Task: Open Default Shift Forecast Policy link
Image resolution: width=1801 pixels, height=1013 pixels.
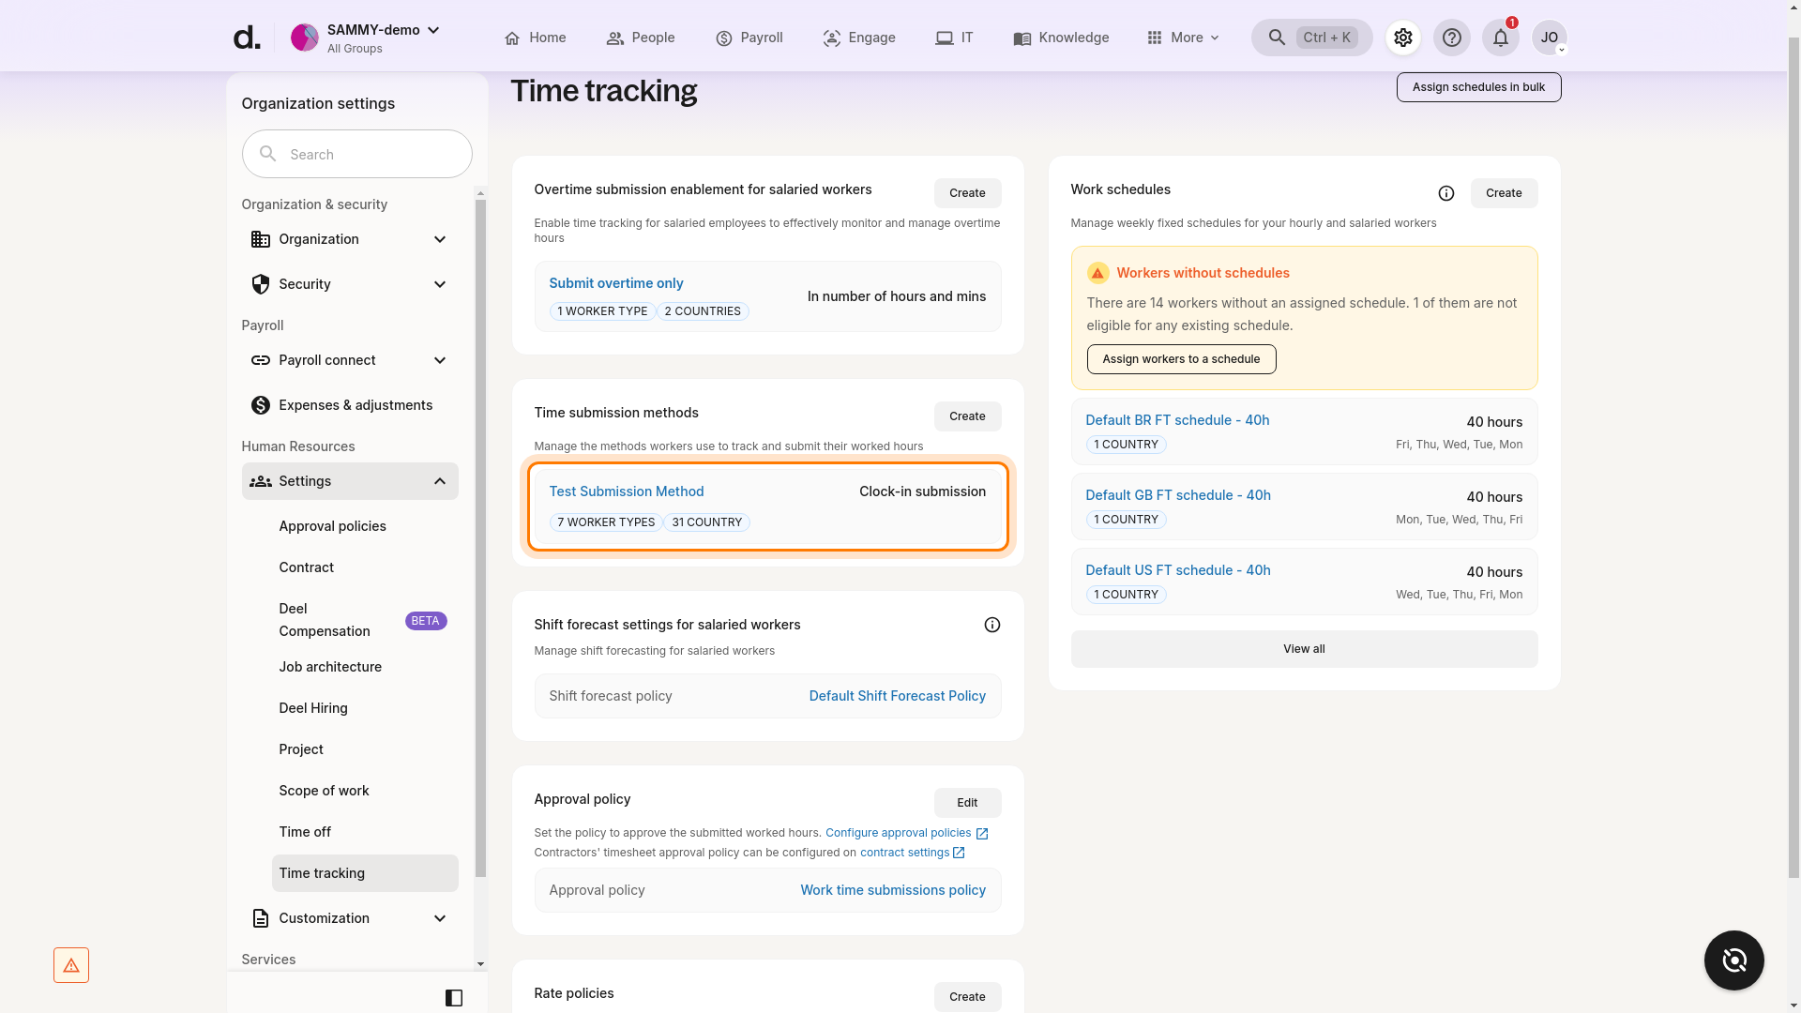Action: [897, 696]
